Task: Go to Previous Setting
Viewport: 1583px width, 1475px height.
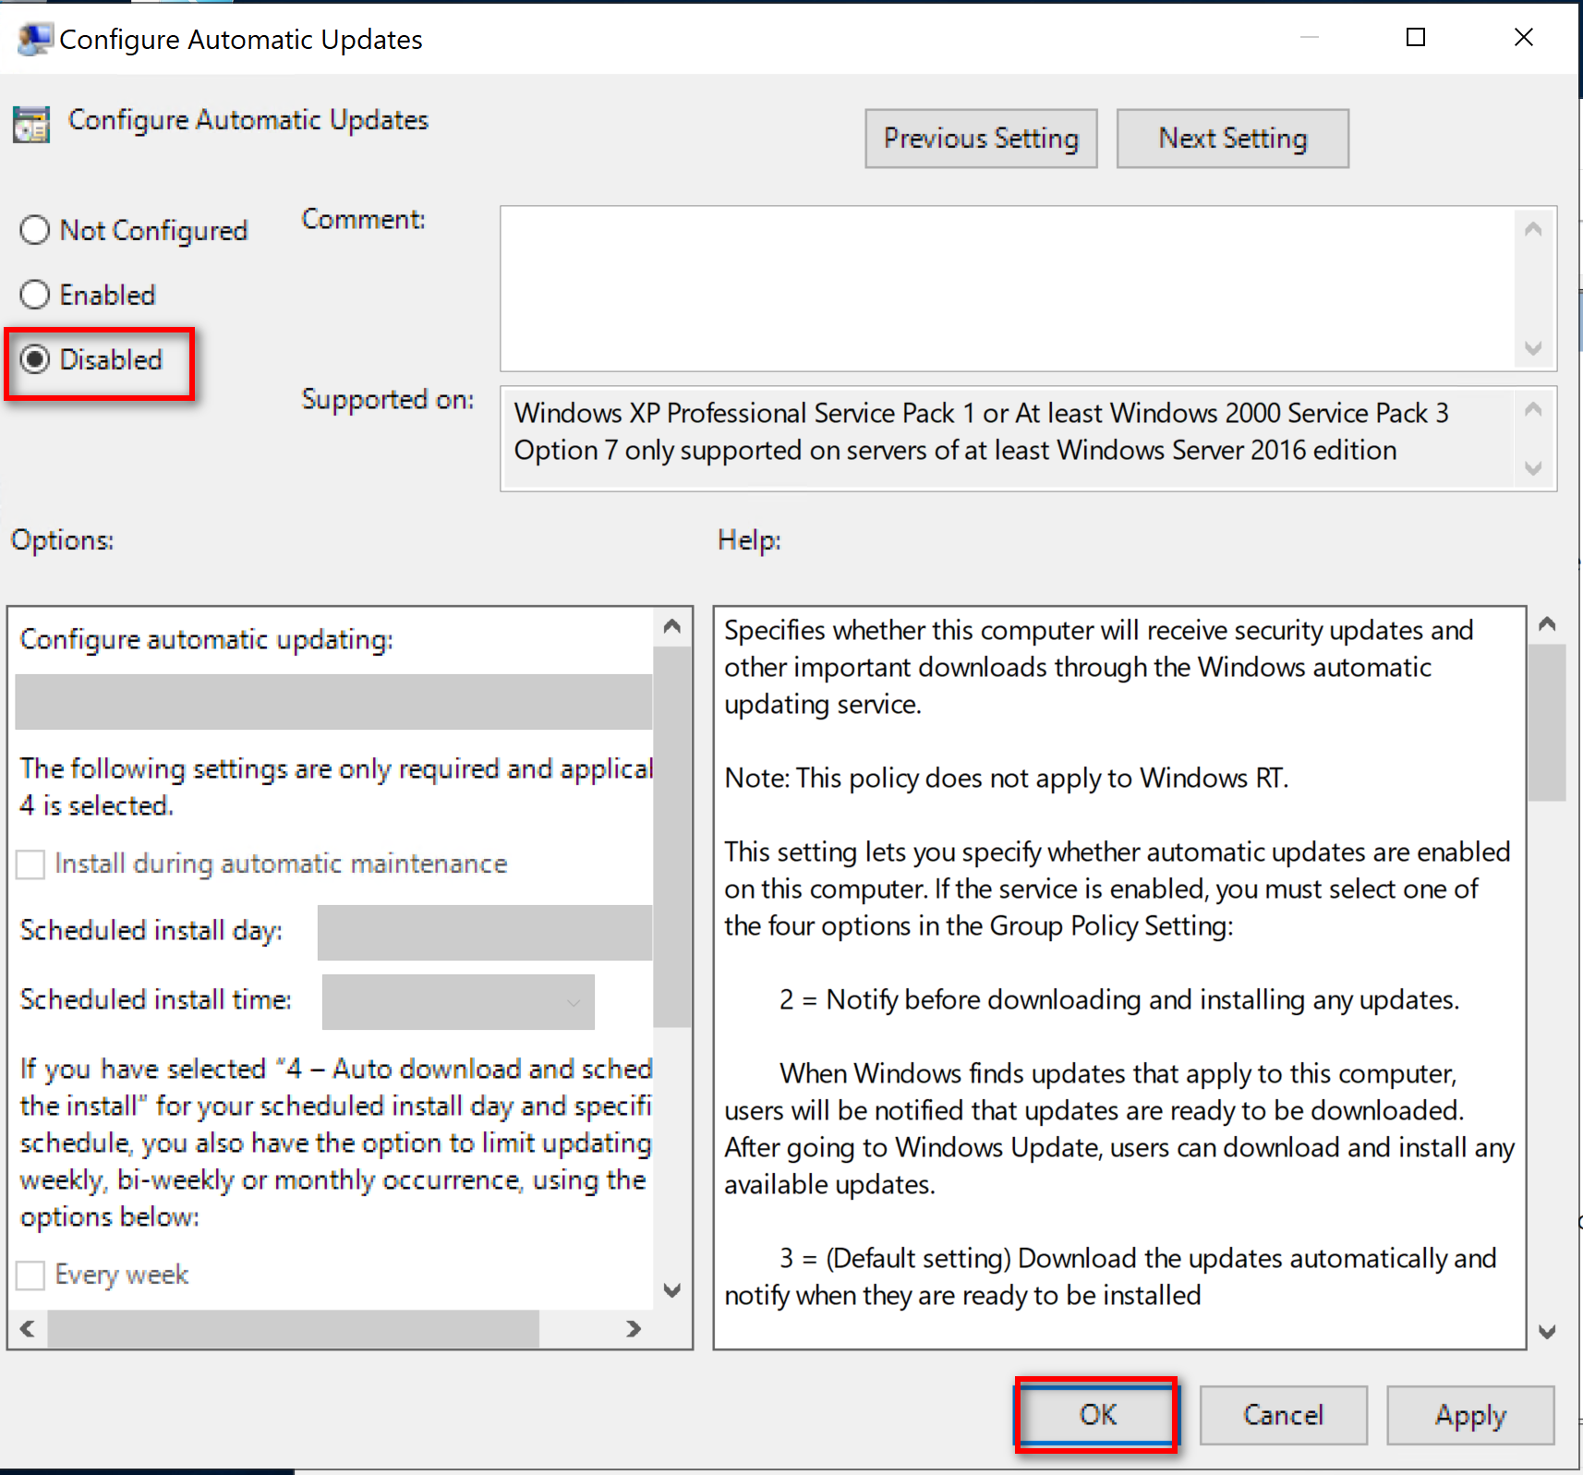Action: coord(981,139)
